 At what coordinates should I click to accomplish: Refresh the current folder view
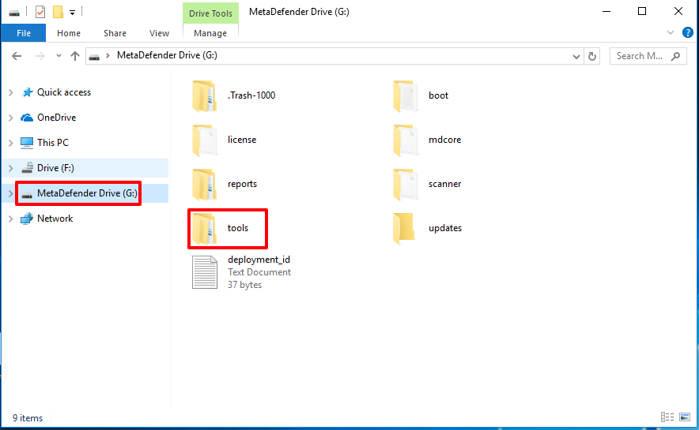(592, 56)
